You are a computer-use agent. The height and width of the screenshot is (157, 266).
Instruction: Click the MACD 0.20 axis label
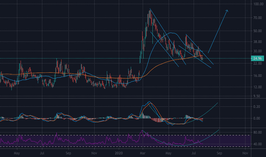257,106
